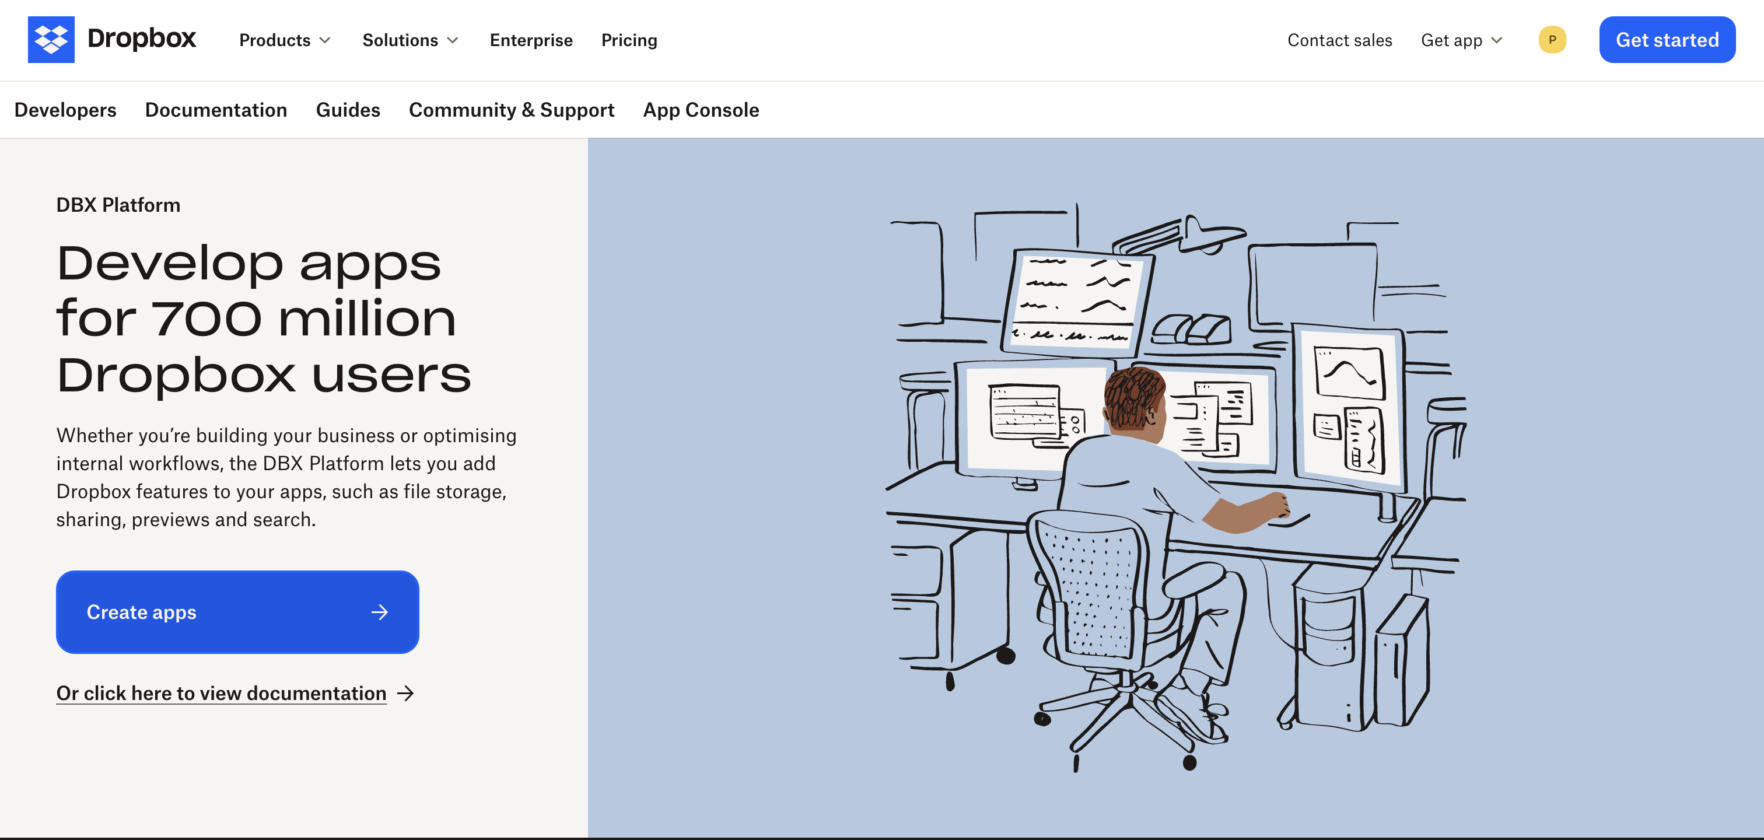Switch to the Documentation tab
The image size is (1764, 840).
coord(216,110)
